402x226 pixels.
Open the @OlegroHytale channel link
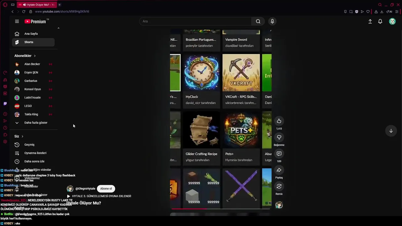(x=85, y=189)
